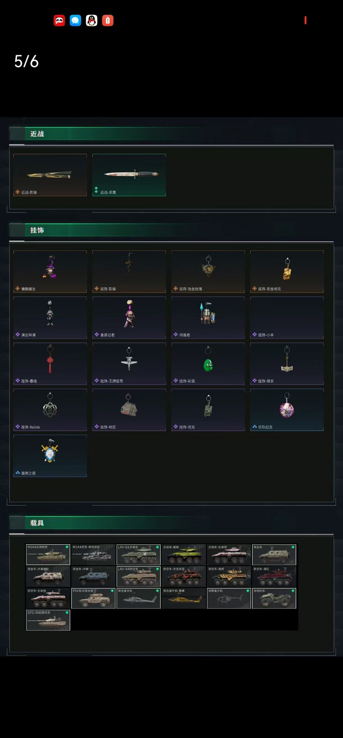Pick the 挂饰-黄金坦克 gold tank charm
343x738 pixels.
[x=287, y=272]
